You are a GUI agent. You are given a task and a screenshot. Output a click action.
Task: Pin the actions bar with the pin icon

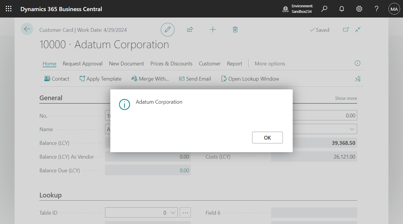[x=357, y=79]
